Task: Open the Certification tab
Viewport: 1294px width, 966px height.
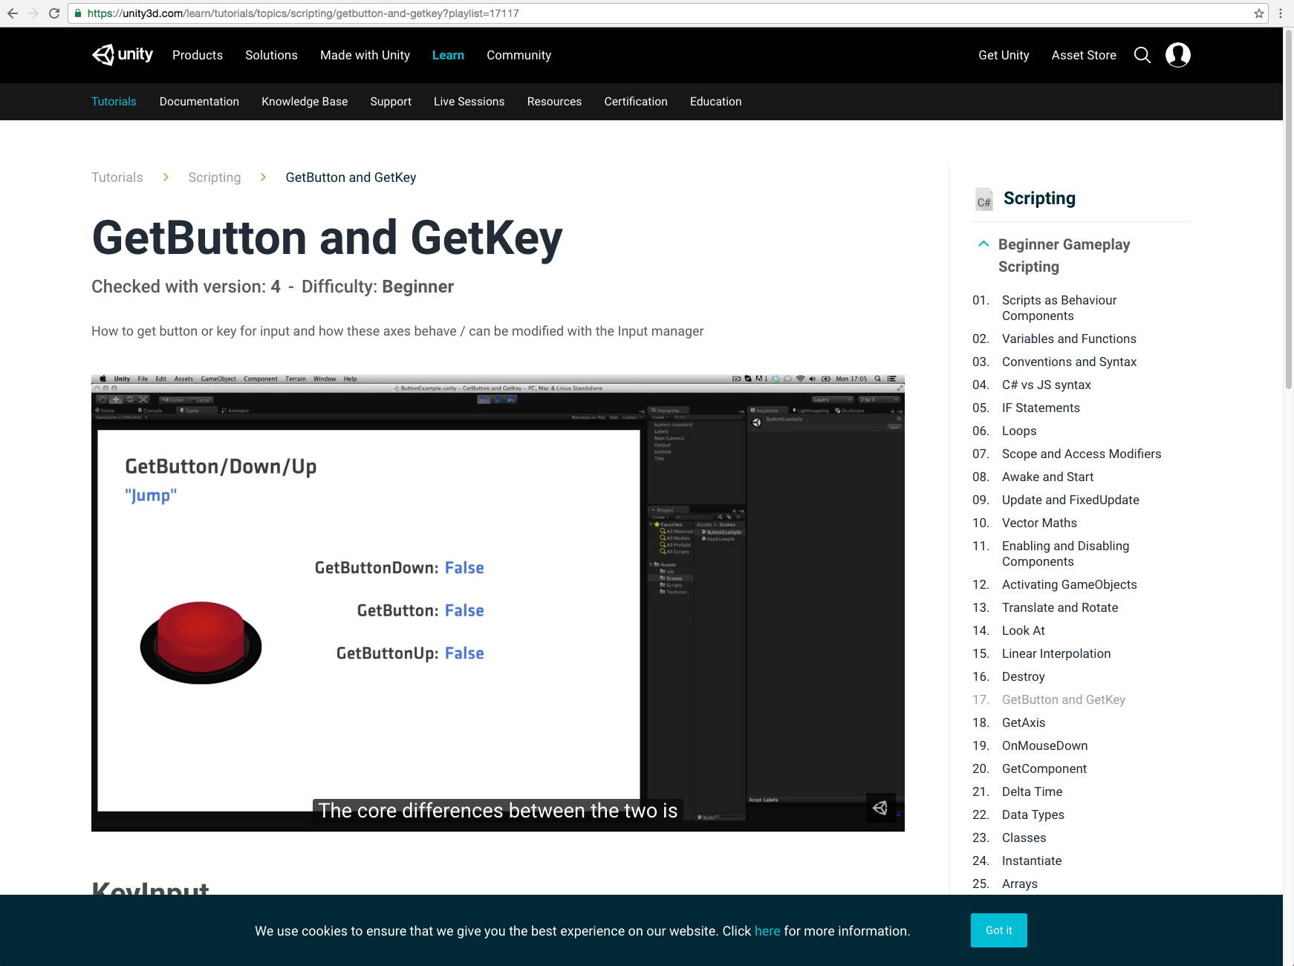Action: [x=636, y=102]
